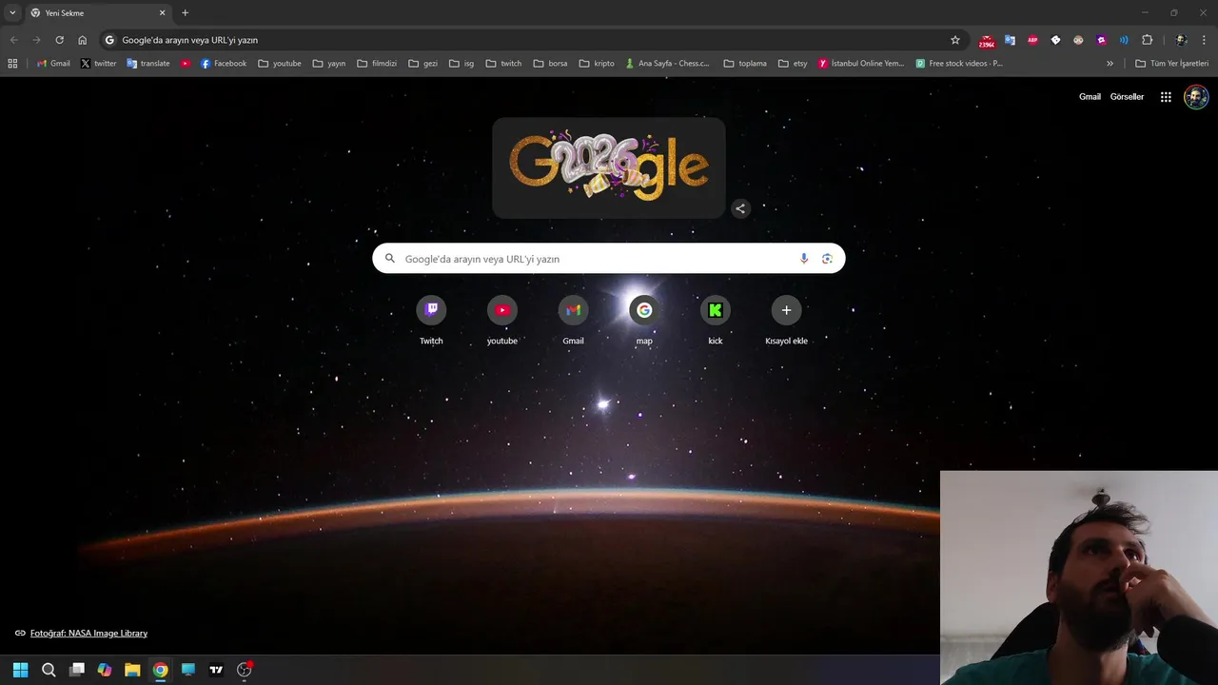The image size is (1218, 685).
Task: Start voice search with the microphone icon
Action: click(804, 259)
